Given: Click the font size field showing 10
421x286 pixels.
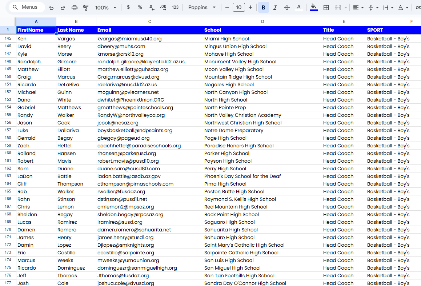Looking at the screenshot, I should [x=239, y=7].
